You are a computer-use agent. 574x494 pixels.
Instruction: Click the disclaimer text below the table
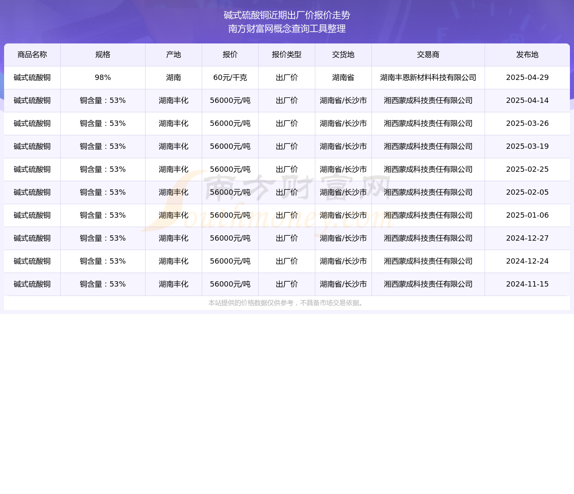pos(287,303)
